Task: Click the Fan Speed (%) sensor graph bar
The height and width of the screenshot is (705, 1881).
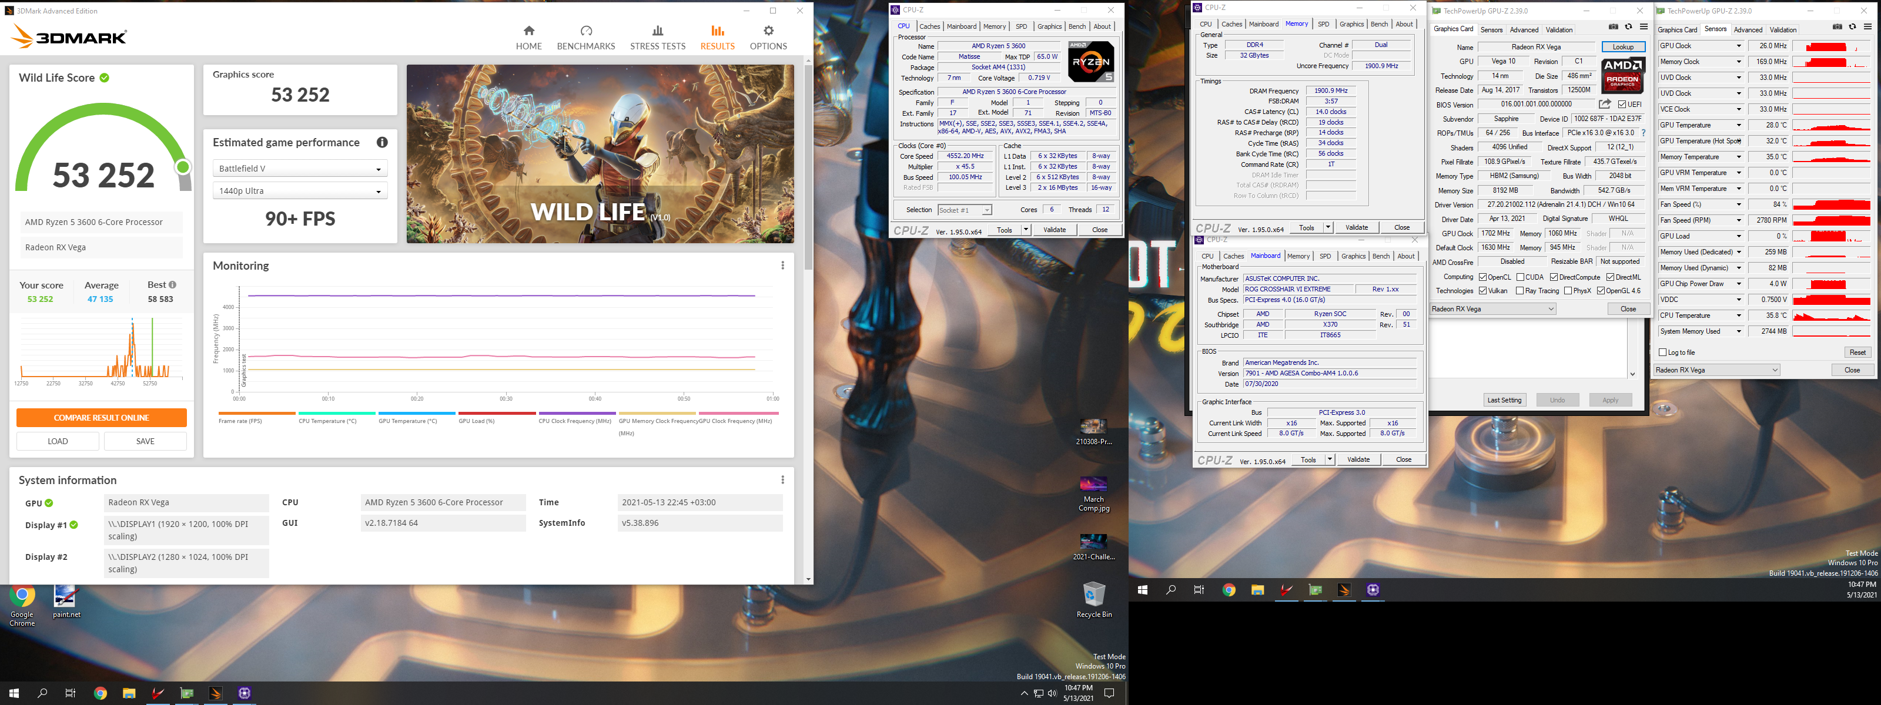Action: (x=1832, y=204)
